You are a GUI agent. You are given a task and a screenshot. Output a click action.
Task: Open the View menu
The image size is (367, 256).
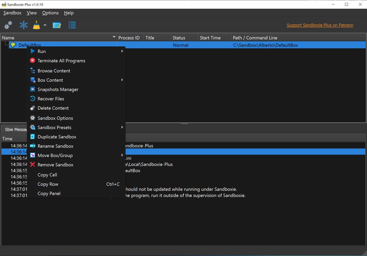[32, 13]
